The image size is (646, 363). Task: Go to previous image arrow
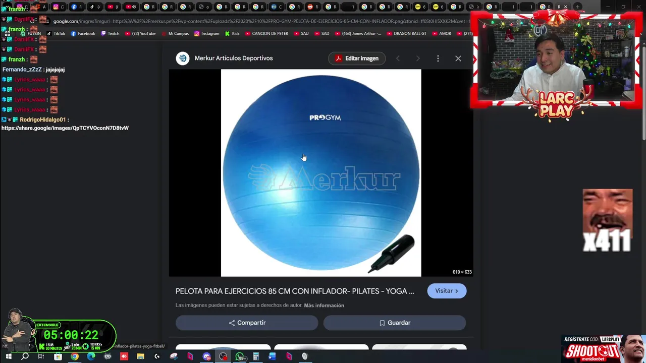tap(398, 58)
